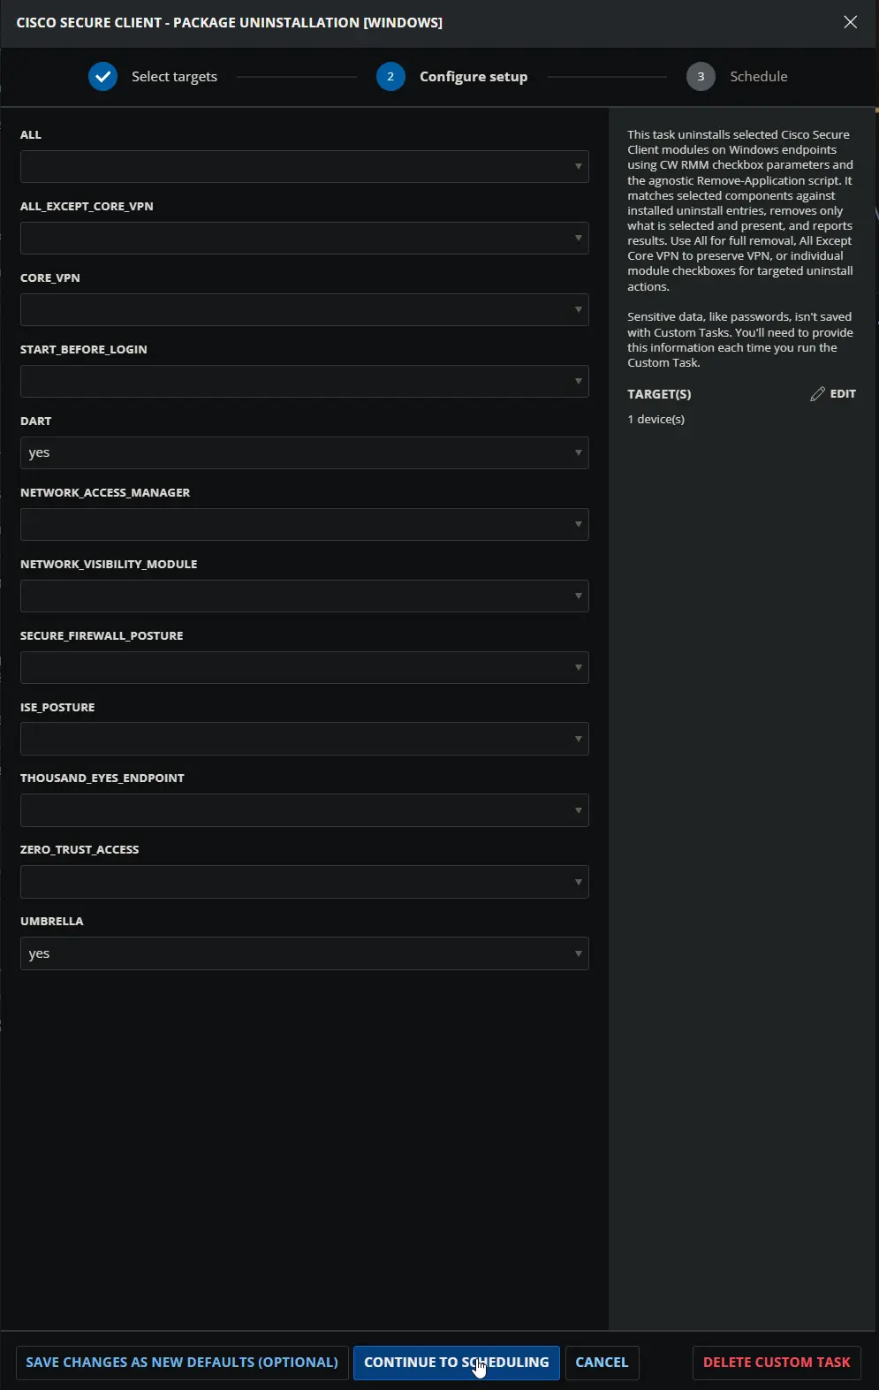Save changes as new defaults

(x=181, y=1362)
